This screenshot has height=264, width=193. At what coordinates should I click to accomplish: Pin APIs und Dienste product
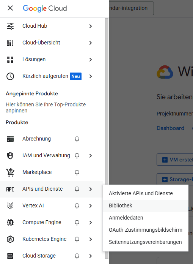point(77,189)
